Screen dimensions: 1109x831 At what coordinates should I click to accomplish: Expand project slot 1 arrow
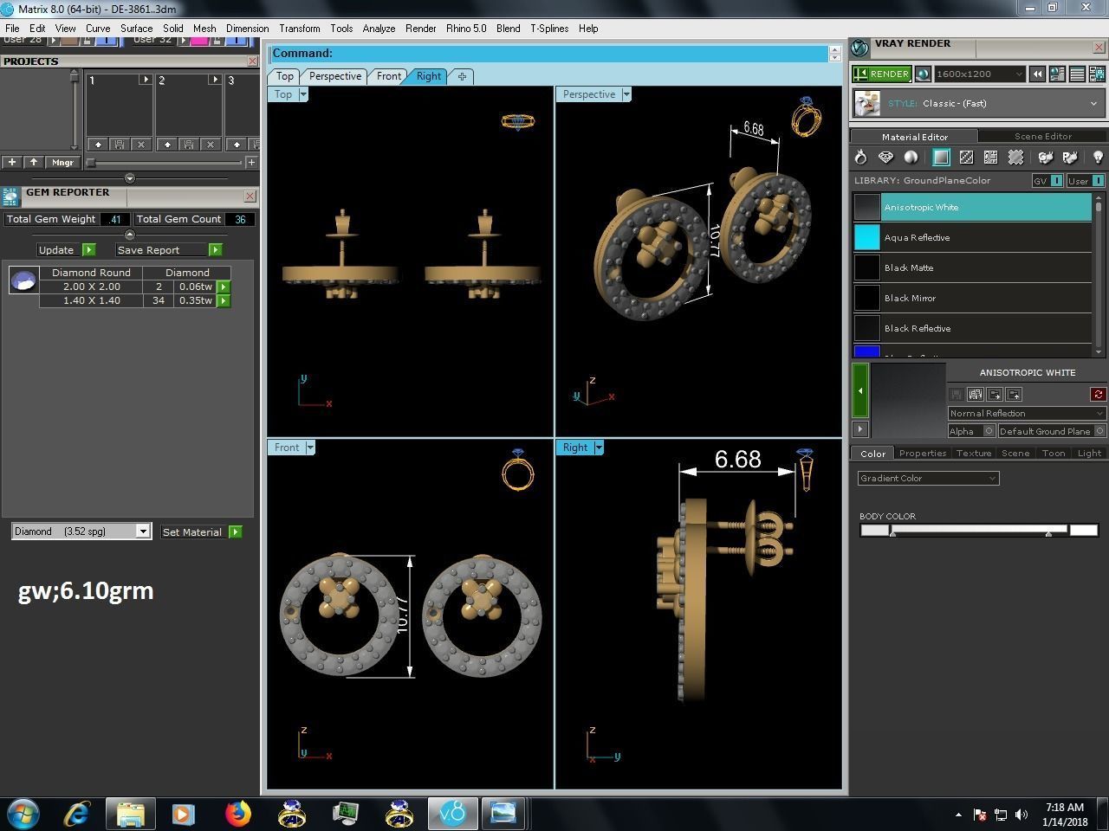click(146, 80)
